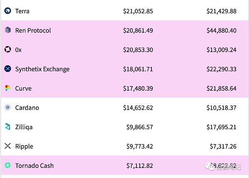Open the Terra name link

[x=22, y=11]
